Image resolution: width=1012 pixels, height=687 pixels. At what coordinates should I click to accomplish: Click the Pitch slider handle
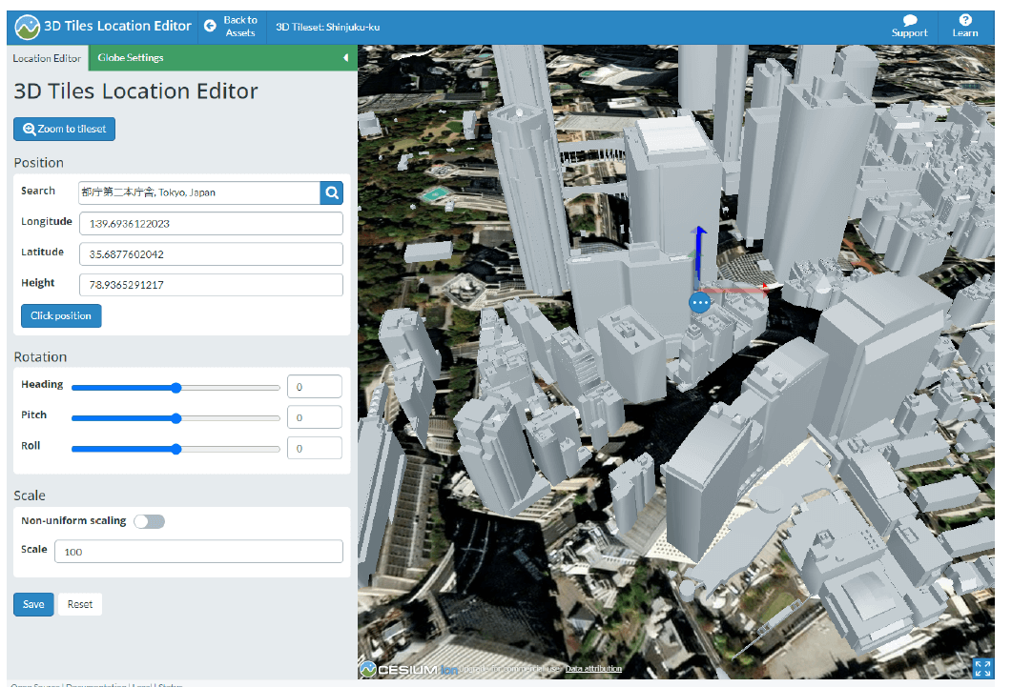[x=176, y=419]
